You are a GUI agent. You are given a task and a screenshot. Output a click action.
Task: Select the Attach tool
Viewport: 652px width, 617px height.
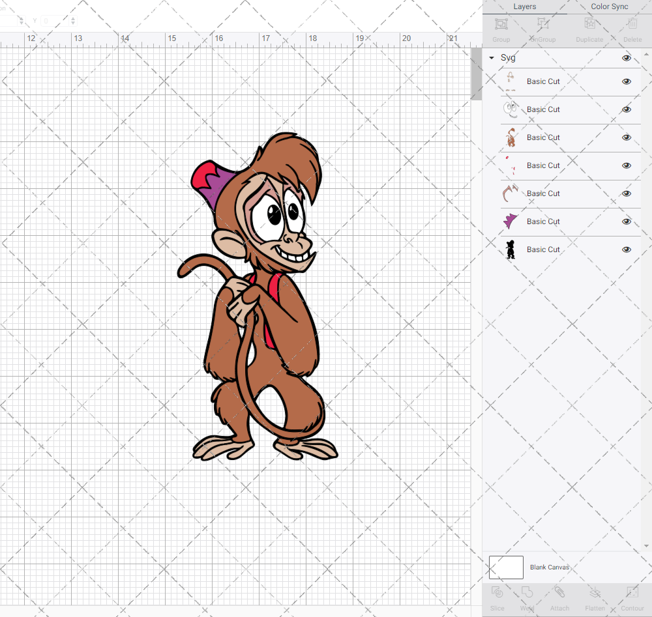[x=559, y=592]
